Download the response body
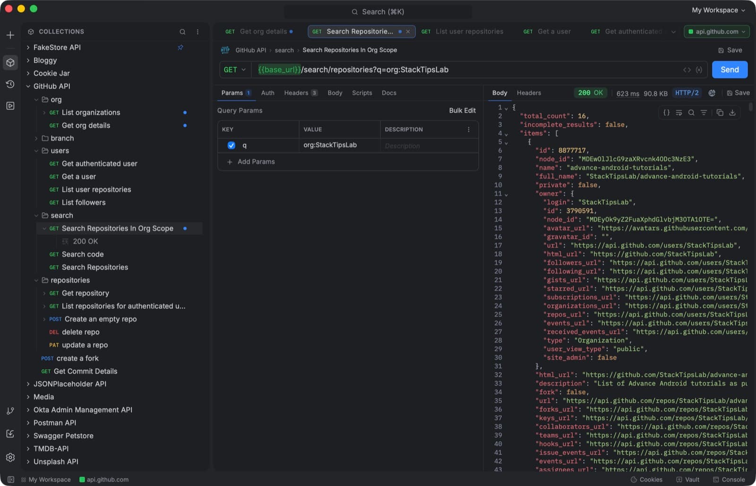Image resolution: width=756 pixels, height=486 pixels. point(732,112)
